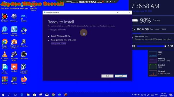This screenshot has width=174, height=97.
Task: Open the Microsoft_ desktop shortcut
Action: click(24, 43)
